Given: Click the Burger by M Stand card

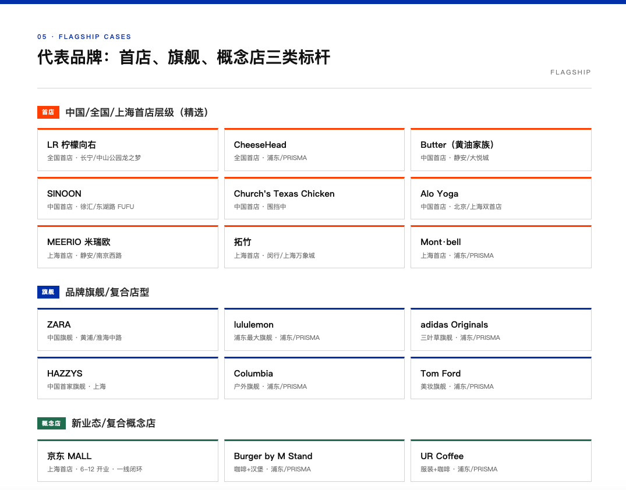Looking at the screenshot, I should click(314, 461).
